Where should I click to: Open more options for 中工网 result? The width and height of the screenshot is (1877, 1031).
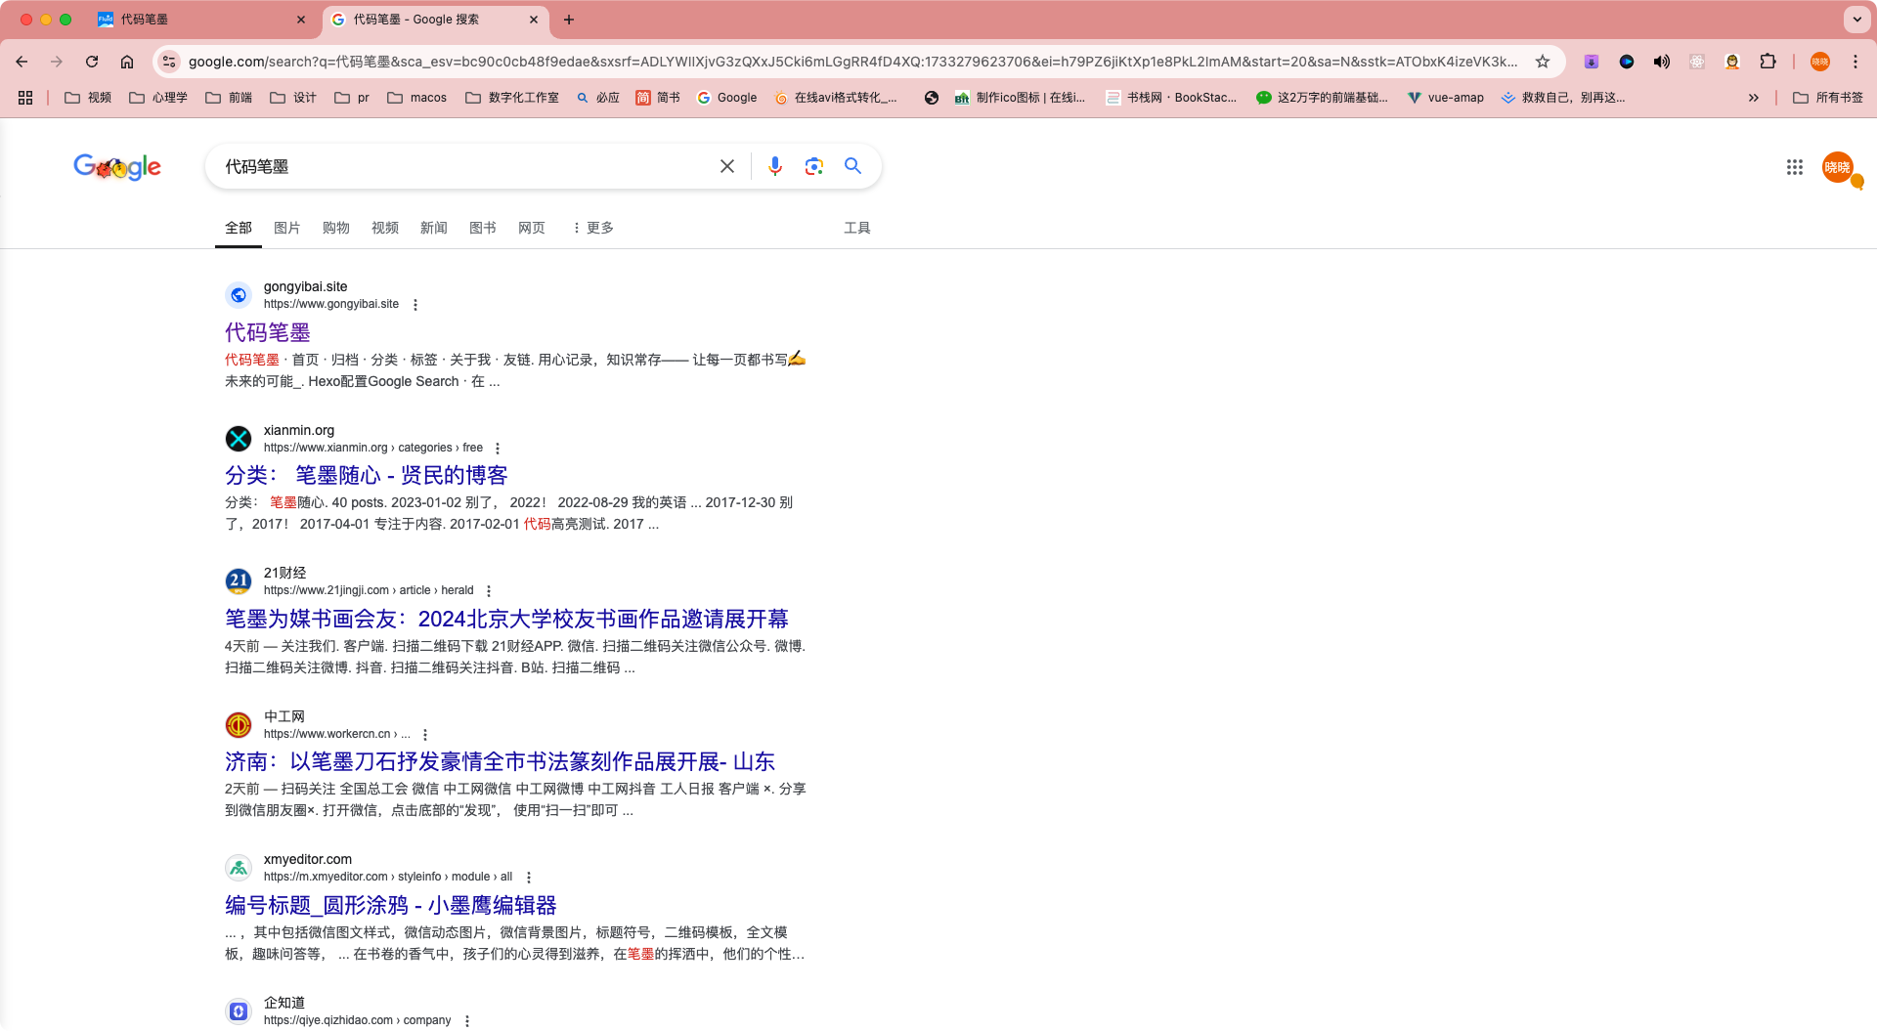(x=425, y=735)
